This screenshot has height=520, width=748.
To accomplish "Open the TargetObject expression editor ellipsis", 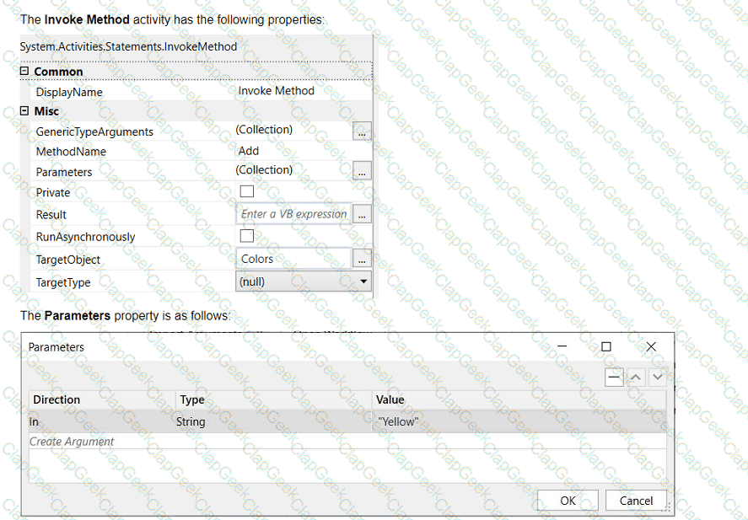I will click(362, 259).
